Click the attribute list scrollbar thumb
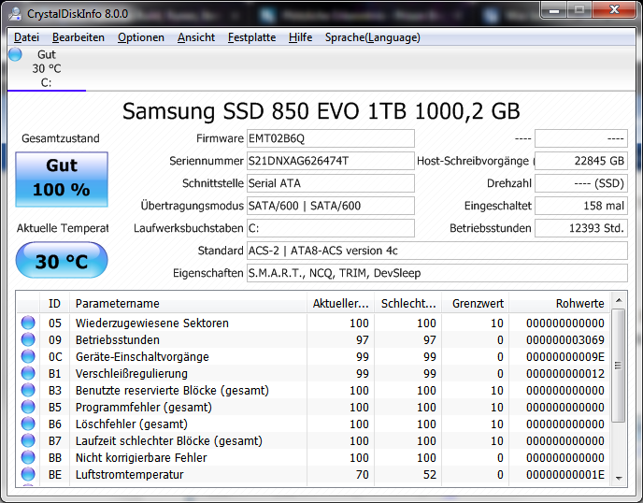 (619, 366)
